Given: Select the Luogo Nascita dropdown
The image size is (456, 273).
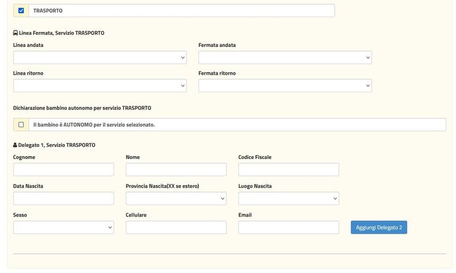Looking at the screenshot, I should [288, 198].
